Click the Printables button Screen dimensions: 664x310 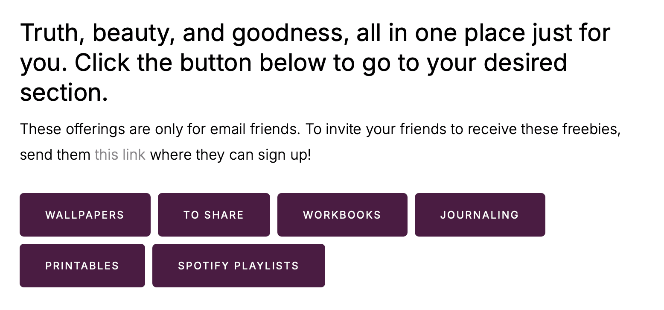82,266
